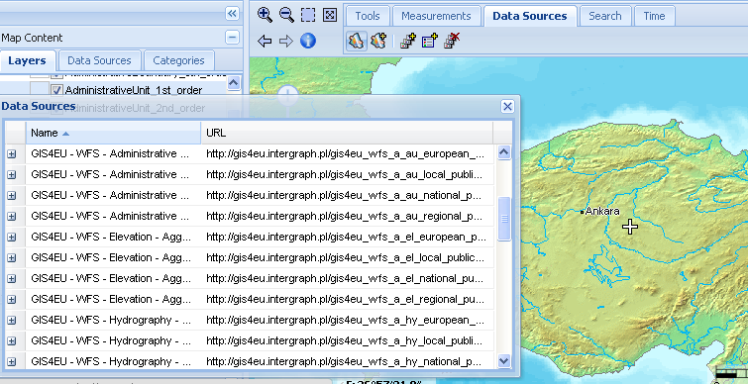
Task: Collapse the Map Content section
Action: point(232,38)
